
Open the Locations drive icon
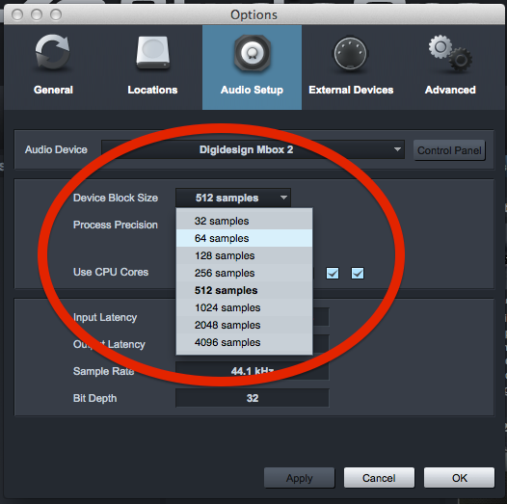(x=152, y=52)
